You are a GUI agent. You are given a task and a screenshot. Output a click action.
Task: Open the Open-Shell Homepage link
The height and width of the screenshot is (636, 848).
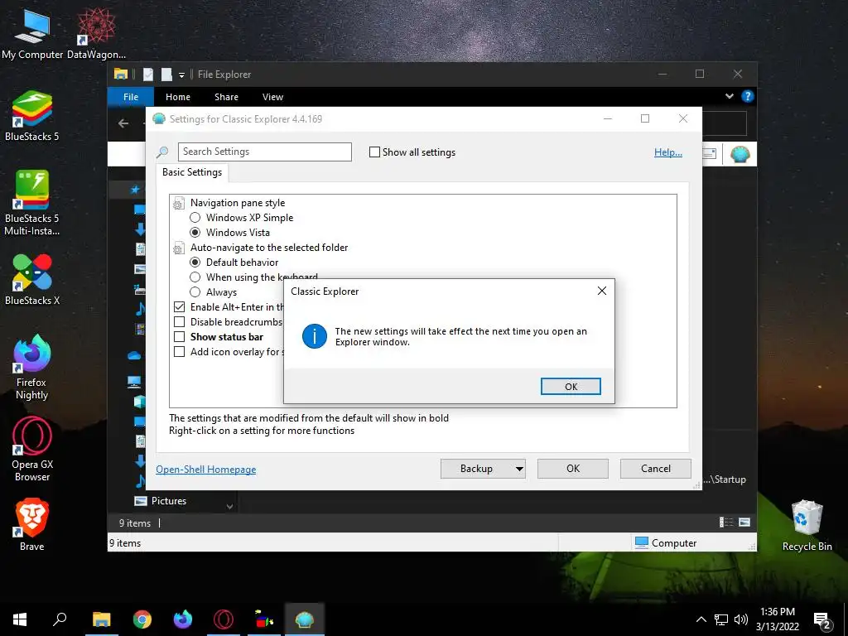point(205,470)
